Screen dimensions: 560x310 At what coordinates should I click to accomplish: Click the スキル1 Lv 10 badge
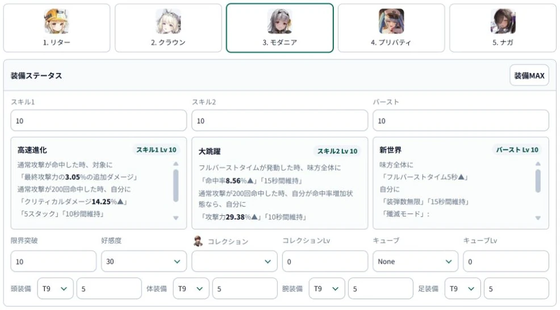pos(156,150)
